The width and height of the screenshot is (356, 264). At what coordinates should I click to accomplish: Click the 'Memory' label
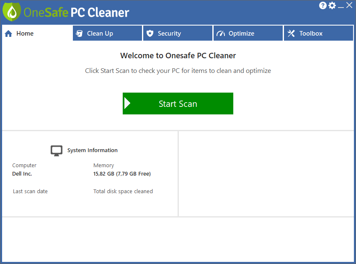[103, 166]
